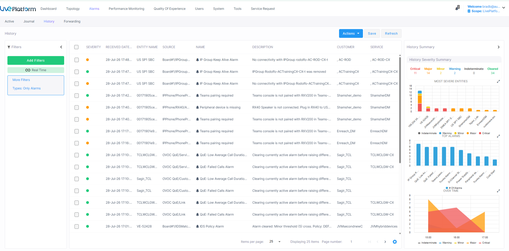Collapse the Filters panel chevron
Image resolution: width=509 pixels, height=251 pixels.
tap(61, 47)
